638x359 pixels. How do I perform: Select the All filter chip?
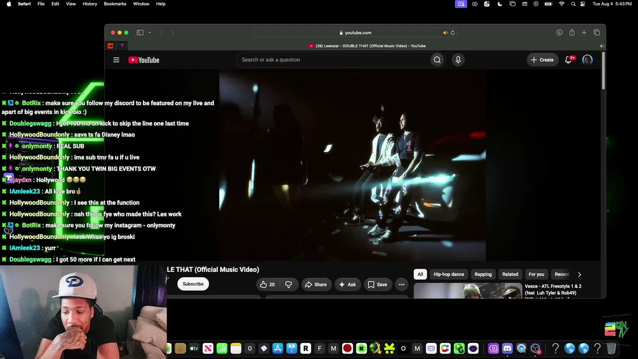[420, 274]
